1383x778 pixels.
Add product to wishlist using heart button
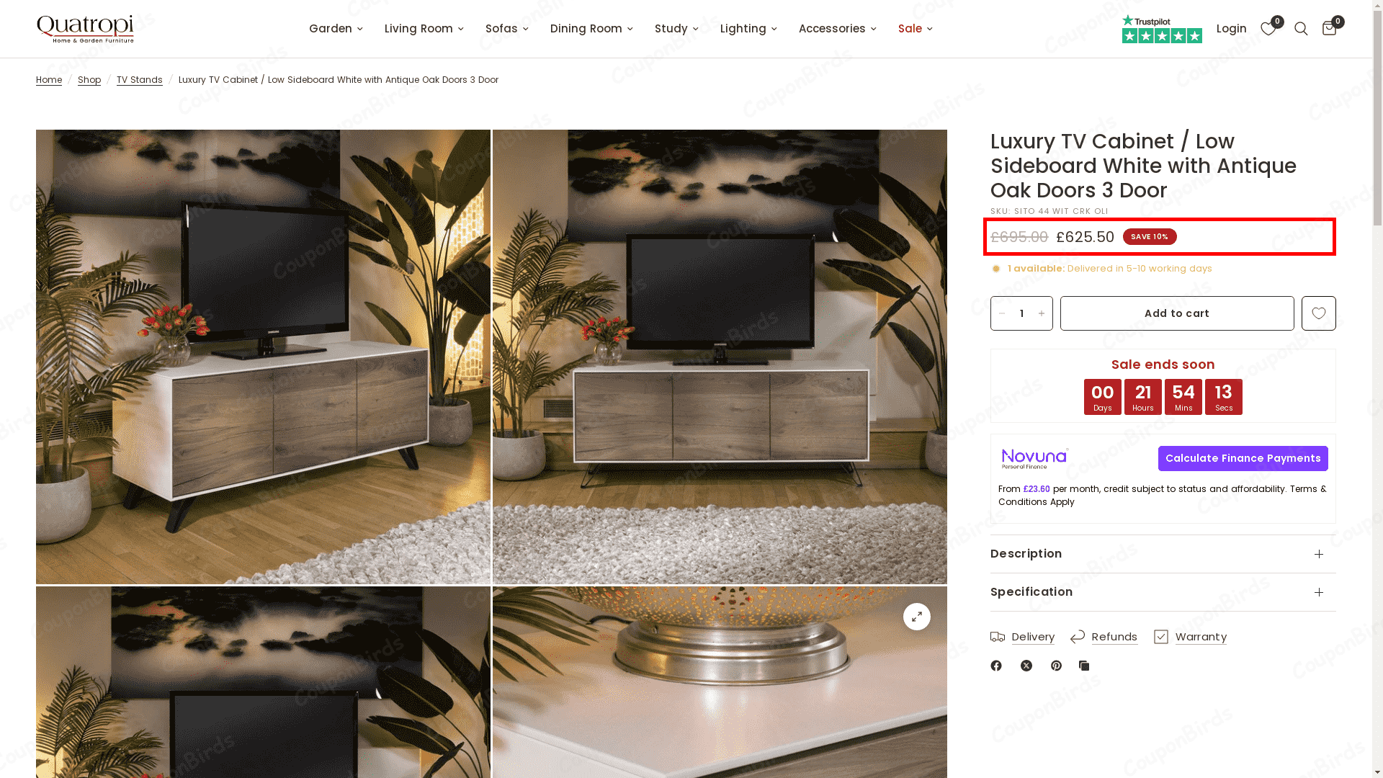point(1318,313)
